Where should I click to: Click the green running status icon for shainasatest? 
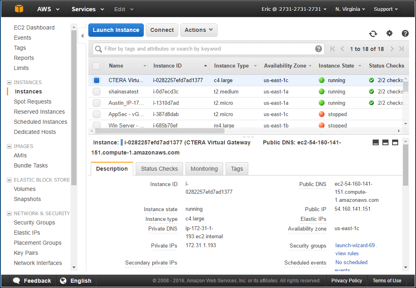[322, 92]
